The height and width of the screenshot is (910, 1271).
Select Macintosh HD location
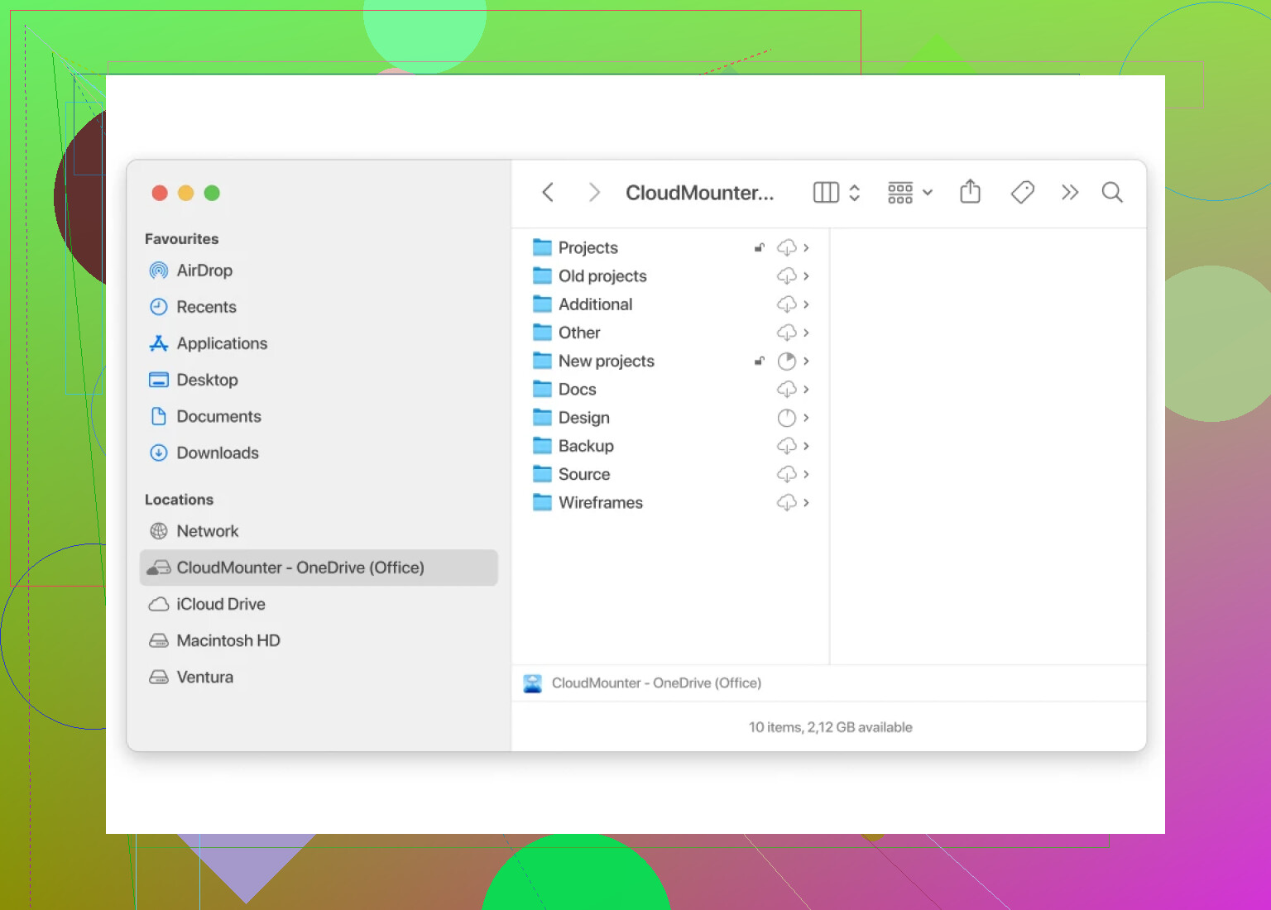click(x=319, y=640)
